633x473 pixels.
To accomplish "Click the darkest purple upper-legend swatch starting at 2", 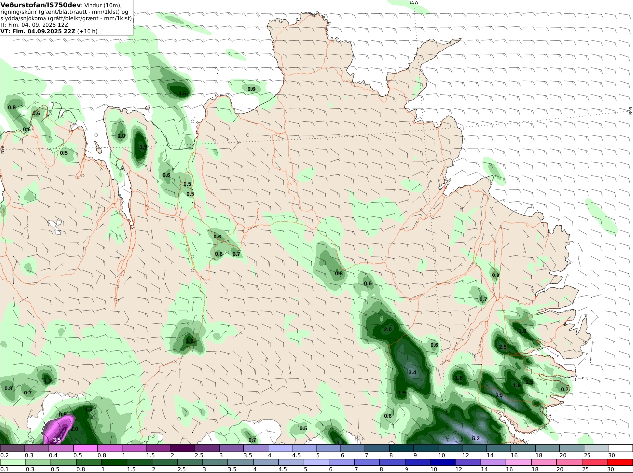I will click(x=182, y=448).
